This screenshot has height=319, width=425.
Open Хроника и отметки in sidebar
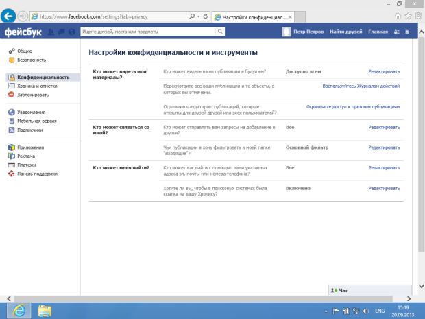[37, 86]
